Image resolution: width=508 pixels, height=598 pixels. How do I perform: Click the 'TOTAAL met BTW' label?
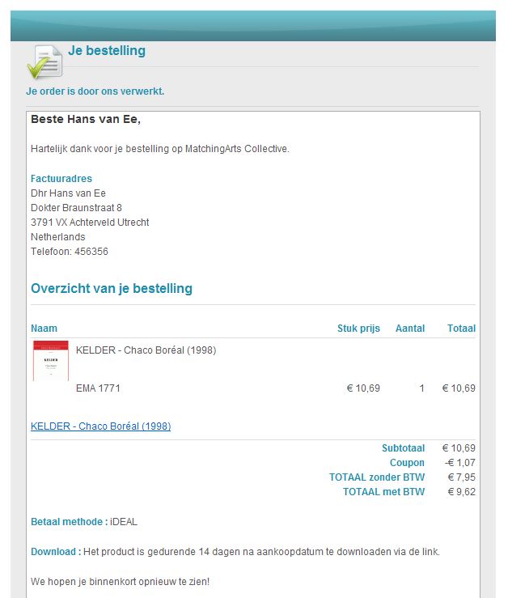pyautogui.click(x=383, y=492)
